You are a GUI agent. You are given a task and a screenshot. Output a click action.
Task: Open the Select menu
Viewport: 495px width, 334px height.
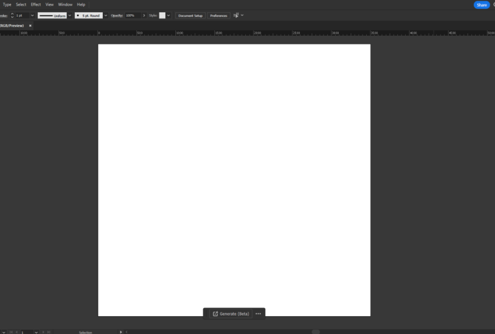[x=21, y=4]
